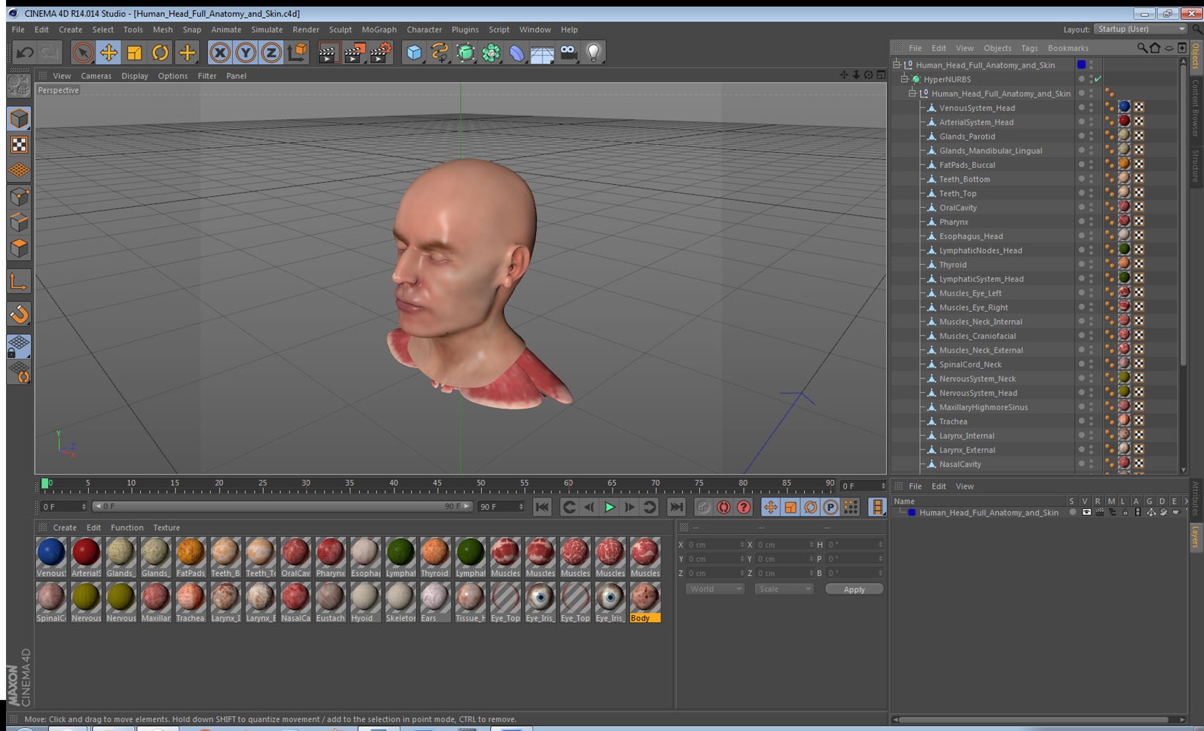This screenshot has width=1204, height=731.
Task: Click the X position input field
Action: [x=715, y=544]
